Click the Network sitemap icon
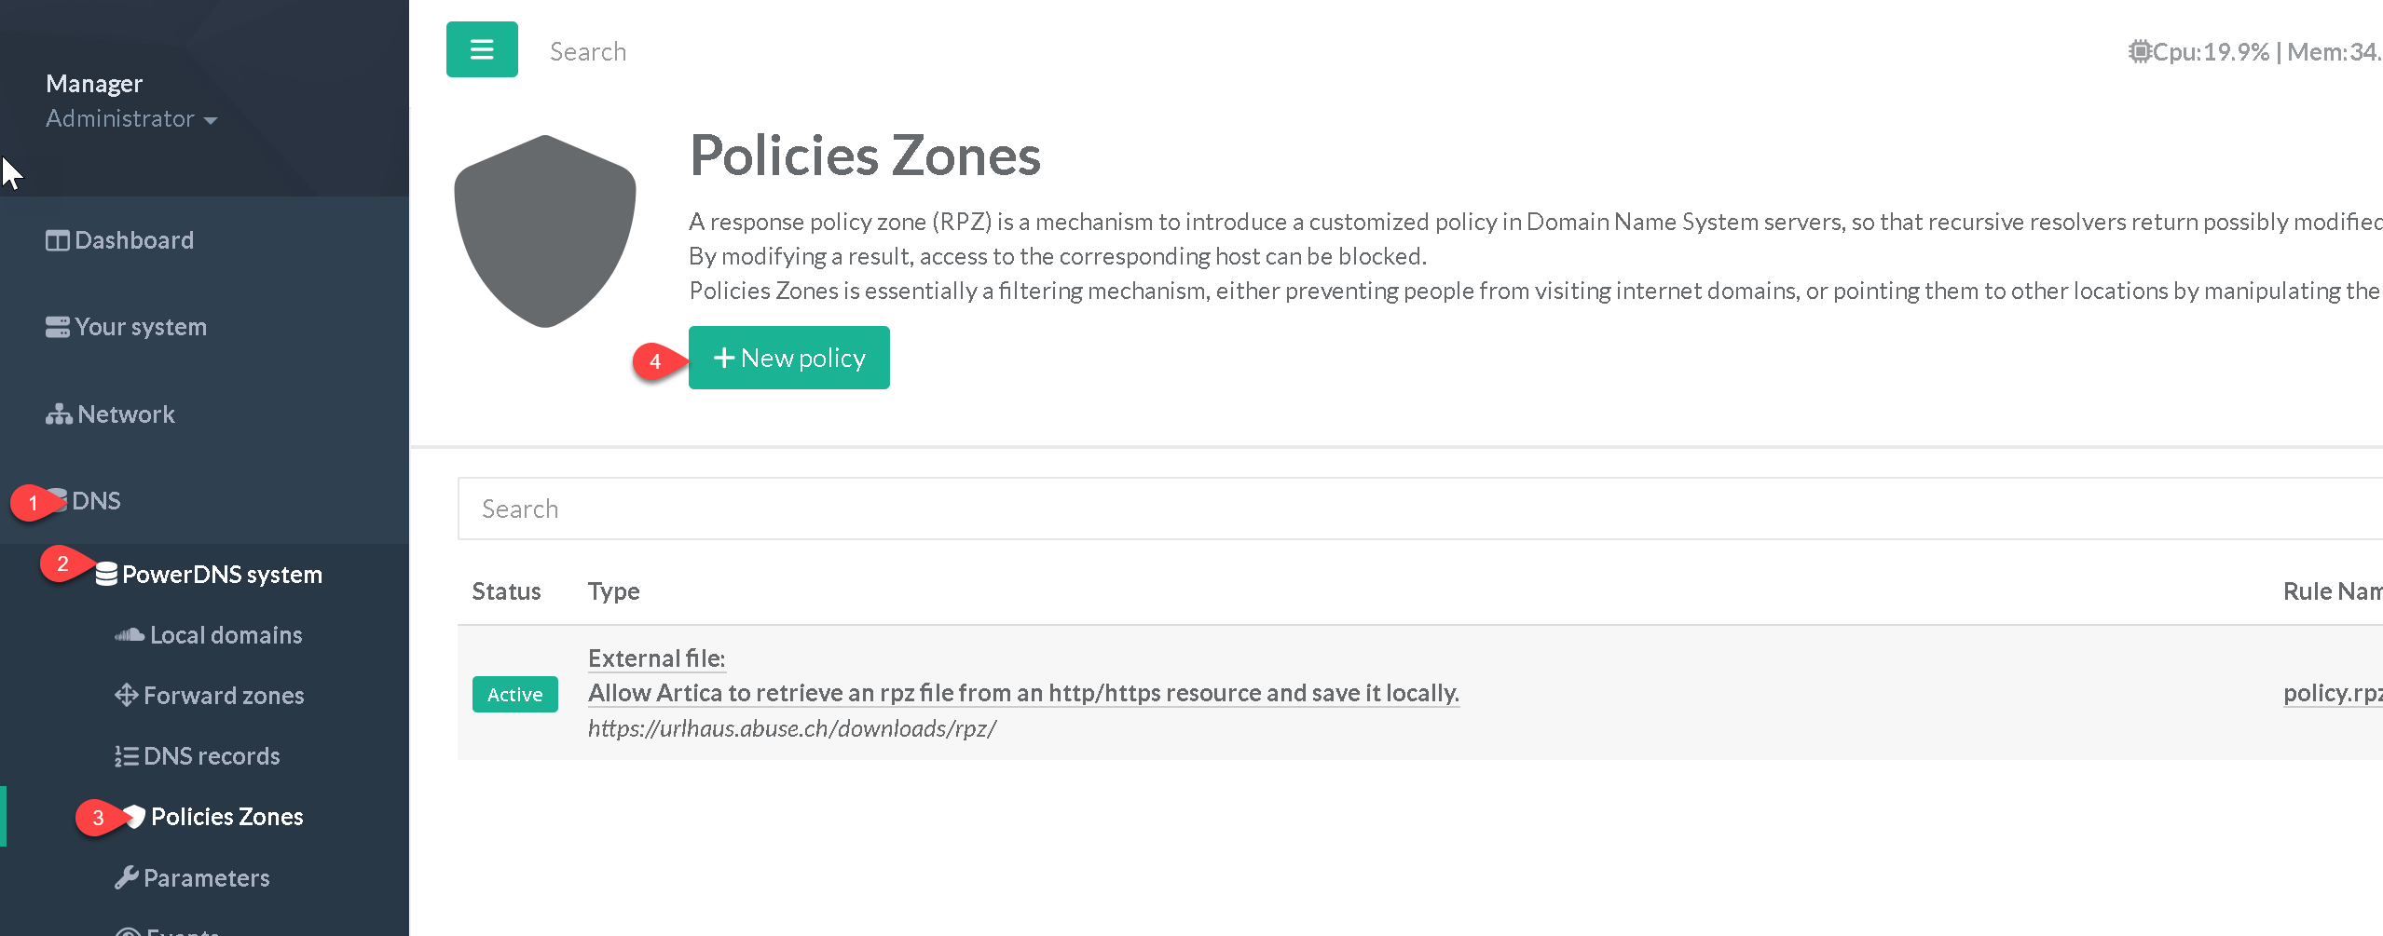 (59, 414)
